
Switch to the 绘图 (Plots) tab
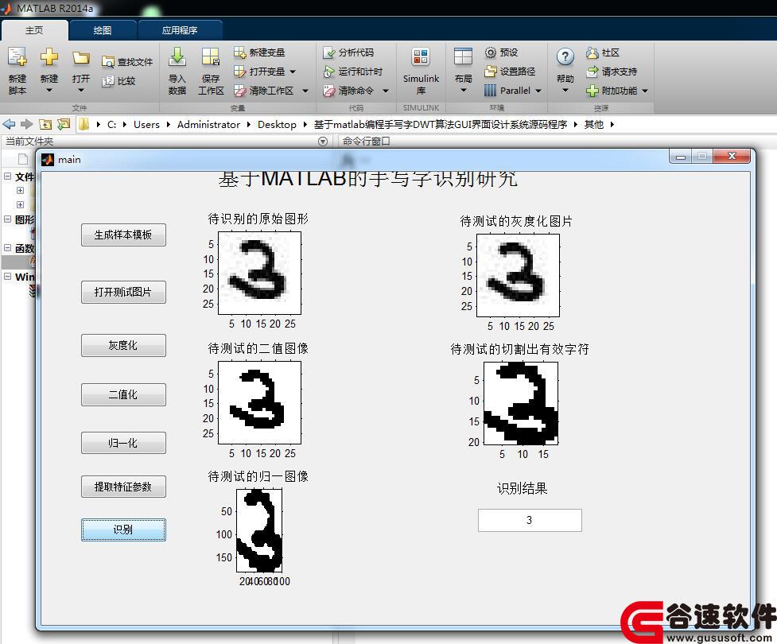(x=103, y=30)
